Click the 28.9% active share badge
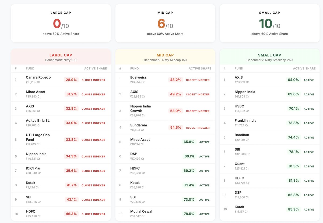323x223 pixels. [71, 80]
